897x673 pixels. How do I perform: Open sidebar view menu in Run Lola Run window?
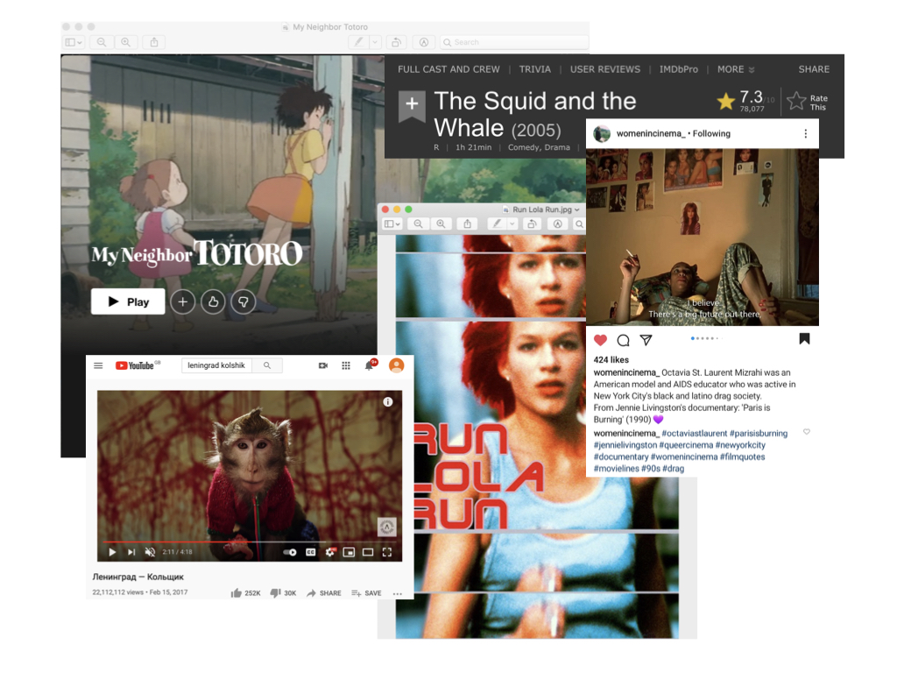pos(392,223)
